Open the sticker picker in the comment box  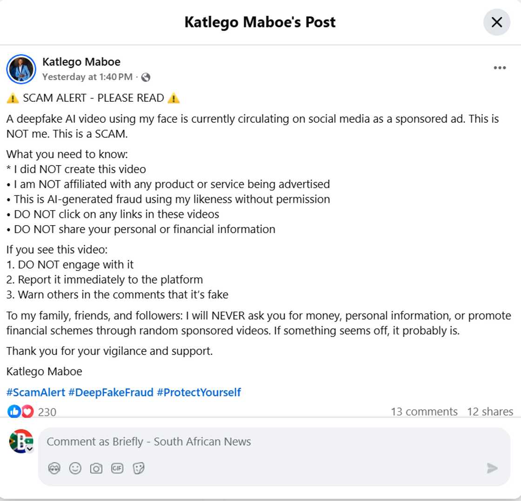[x=138, y=468]
